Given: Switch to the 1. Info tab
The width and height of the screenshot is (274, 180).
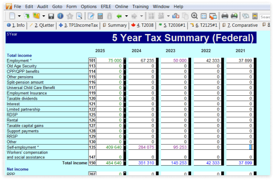Looking at the screenshot, I should click(x=16, y=25).
